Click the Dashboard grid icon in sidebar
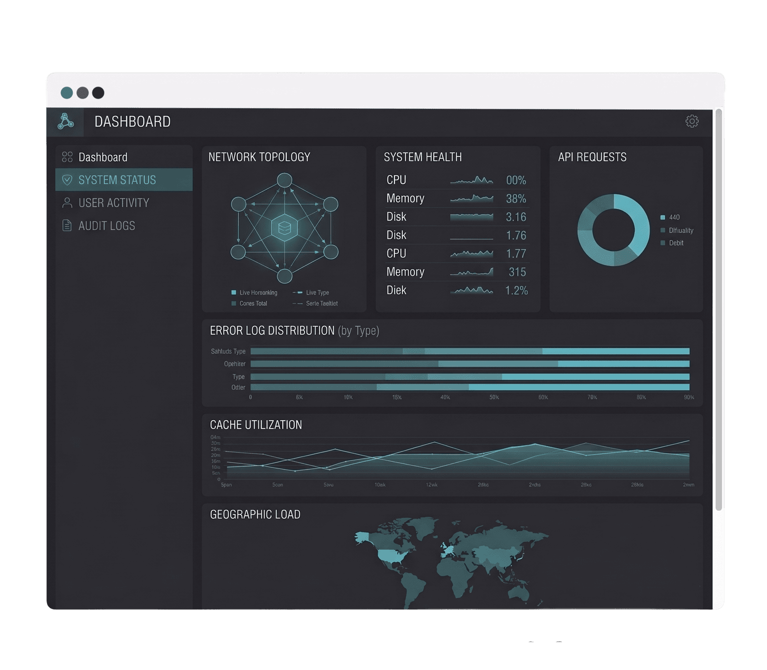Image resolution: width=767 pixels, height=670 pixels. pos(67,157)
